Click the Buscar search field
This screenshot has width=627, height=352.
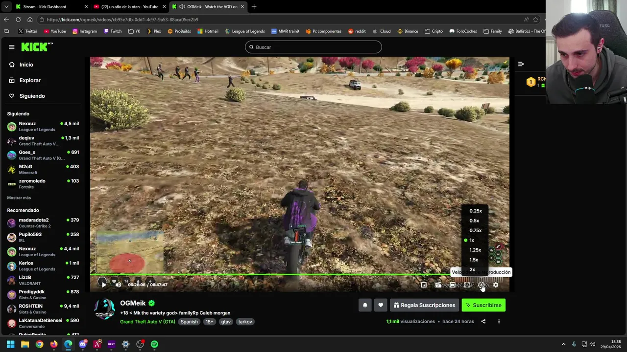[x=313, y=47]
